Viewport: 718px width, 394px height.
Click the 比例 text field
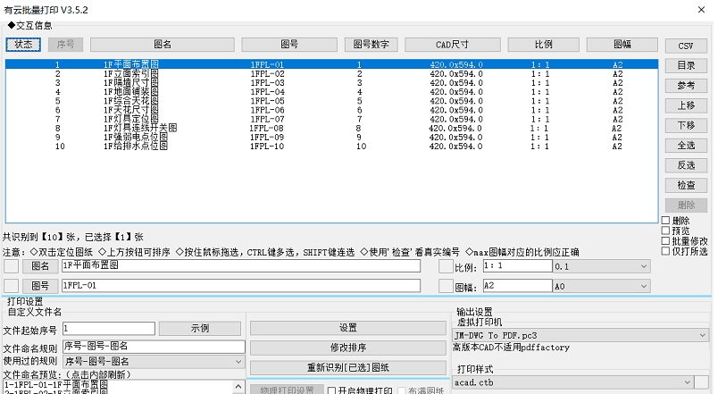pyautogui.click(x=517, y=265)
